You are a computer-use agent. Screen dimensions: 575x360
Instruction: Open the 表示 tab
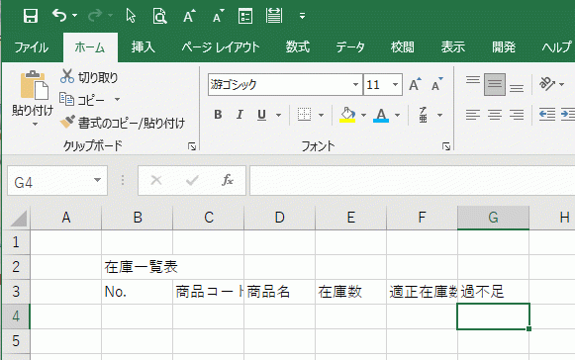pos(453,47)
